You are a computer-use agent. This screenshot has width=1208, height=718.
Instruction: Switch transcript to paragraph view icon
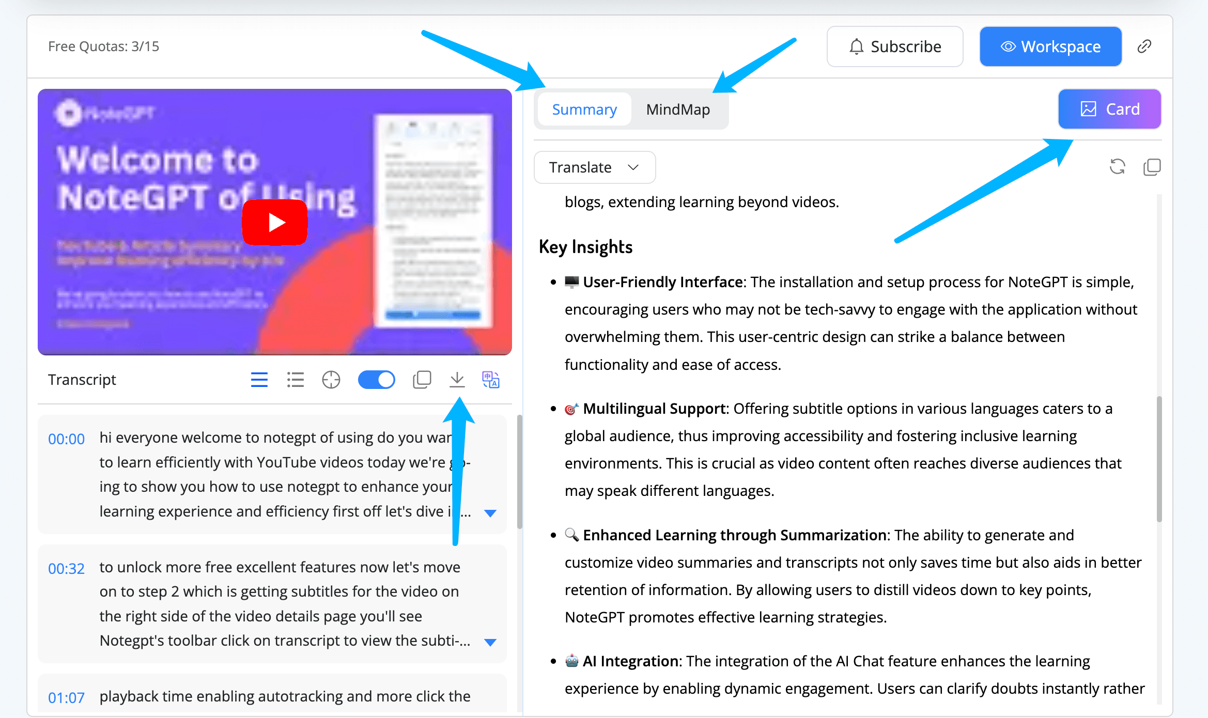coord(259,380)
